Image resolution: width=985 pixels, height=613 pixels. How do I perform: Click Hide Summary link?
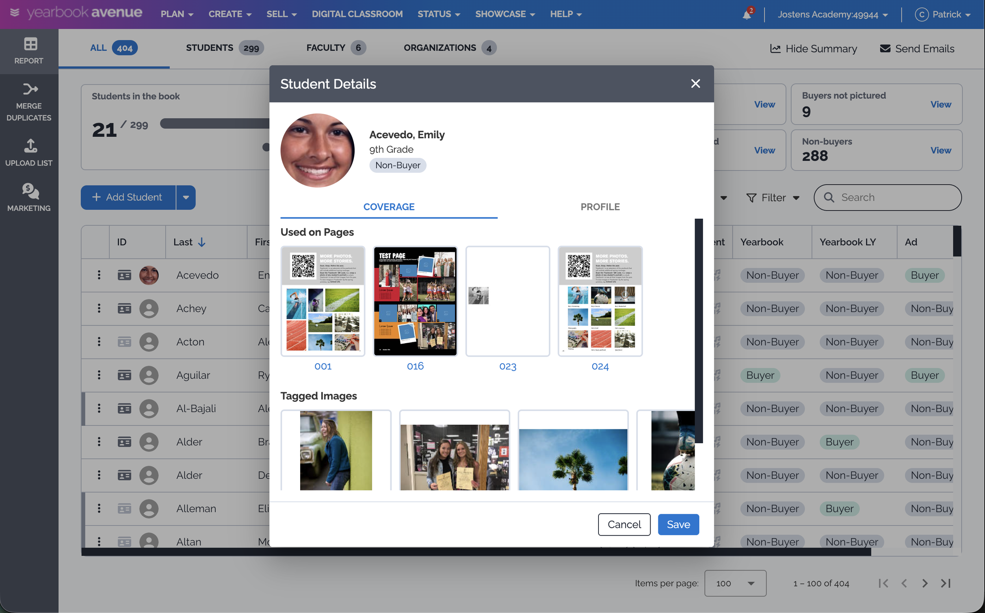pos(813,48)
